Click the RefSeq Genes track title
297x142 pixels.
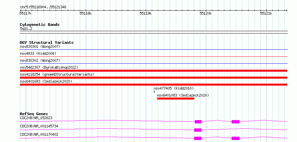tap(34, 114)
